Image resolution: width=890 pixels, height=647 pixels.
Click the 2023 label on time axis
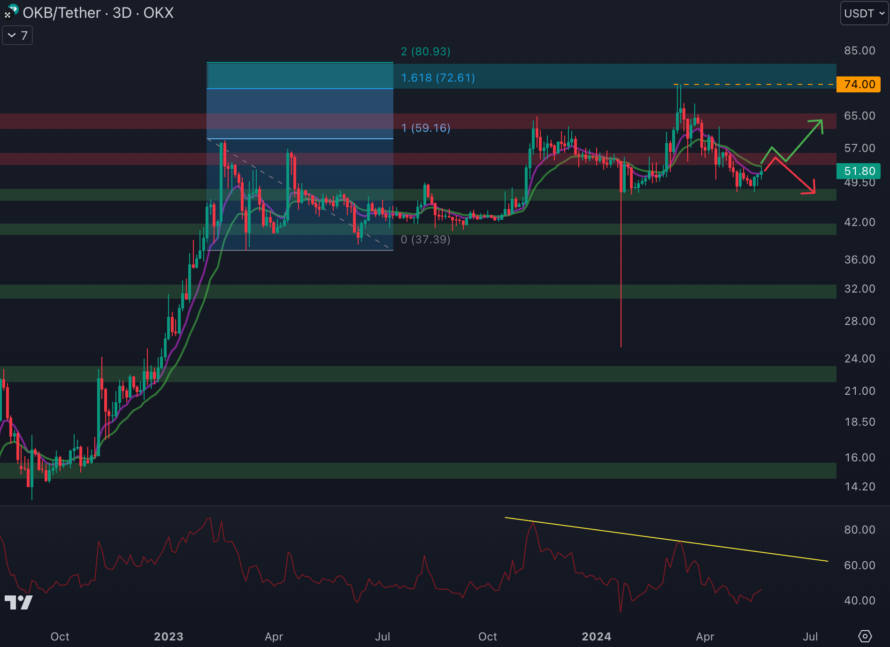(x=169, y=636)
